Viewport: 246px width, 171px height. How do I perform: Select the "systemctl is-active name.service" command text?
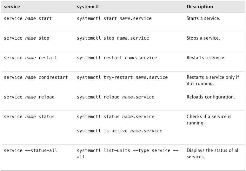click(119, 131)
